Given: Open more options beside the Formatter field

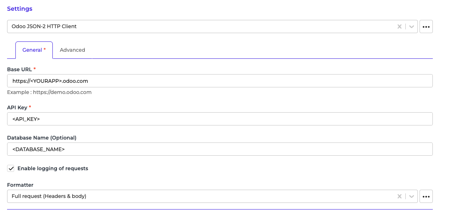Looking at the screenshot, I should 426,196.
